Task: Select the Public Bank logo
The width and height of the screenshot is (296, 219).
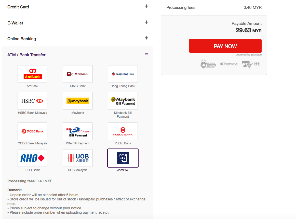Action: (123, 131)
